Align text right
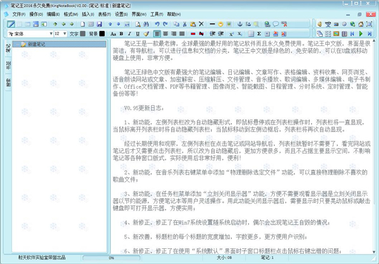The width and height of the screenshot is (379, 264). tap(174, 34)
